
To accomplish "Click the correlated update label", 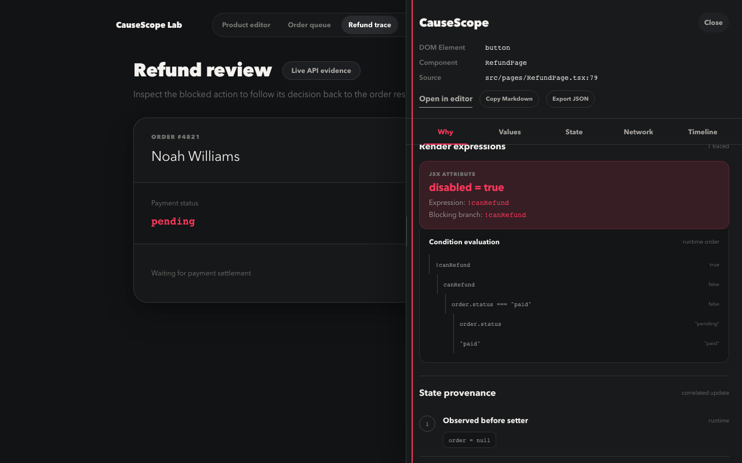I will [x=705, y=393].
